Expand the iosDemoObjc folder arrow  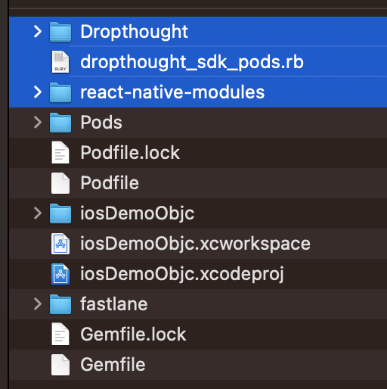38,213
